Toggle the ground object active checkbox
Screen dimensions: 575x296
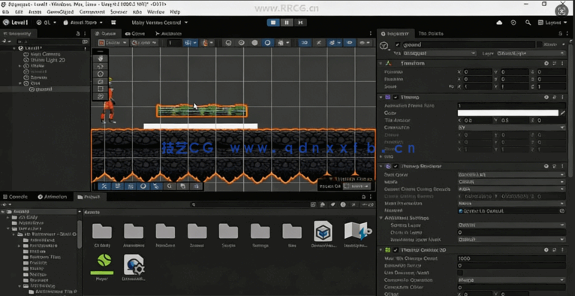pos(397,45)
